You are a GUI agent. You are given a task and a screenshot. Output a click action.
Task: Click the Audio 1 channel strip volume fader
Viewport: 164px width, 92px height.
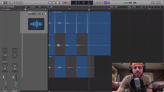tap(3, 77)
